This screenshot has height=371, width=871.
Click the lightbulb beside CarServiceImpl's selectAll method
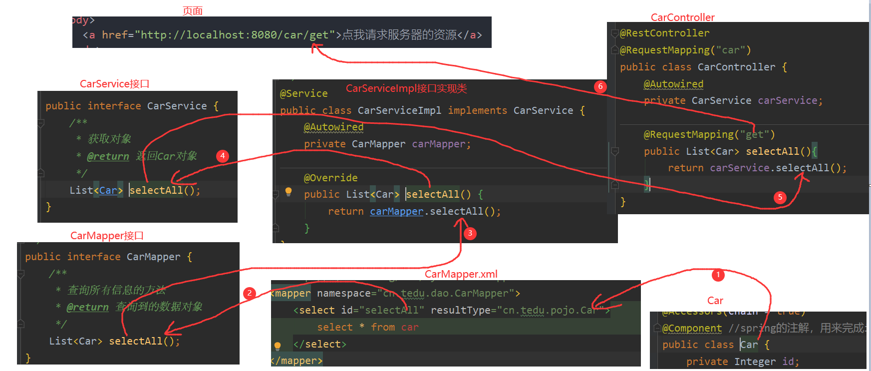pyautogui.click(x=288, y=191)
